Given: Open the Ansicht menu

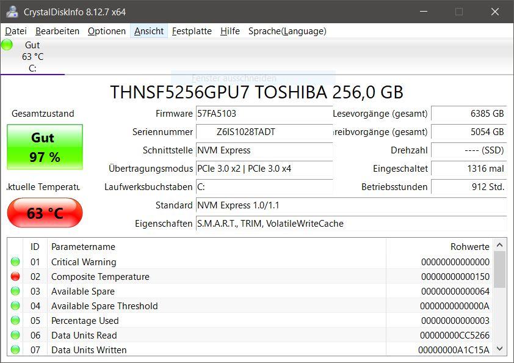Looking at the screenshot, I should tap(149, 31).
